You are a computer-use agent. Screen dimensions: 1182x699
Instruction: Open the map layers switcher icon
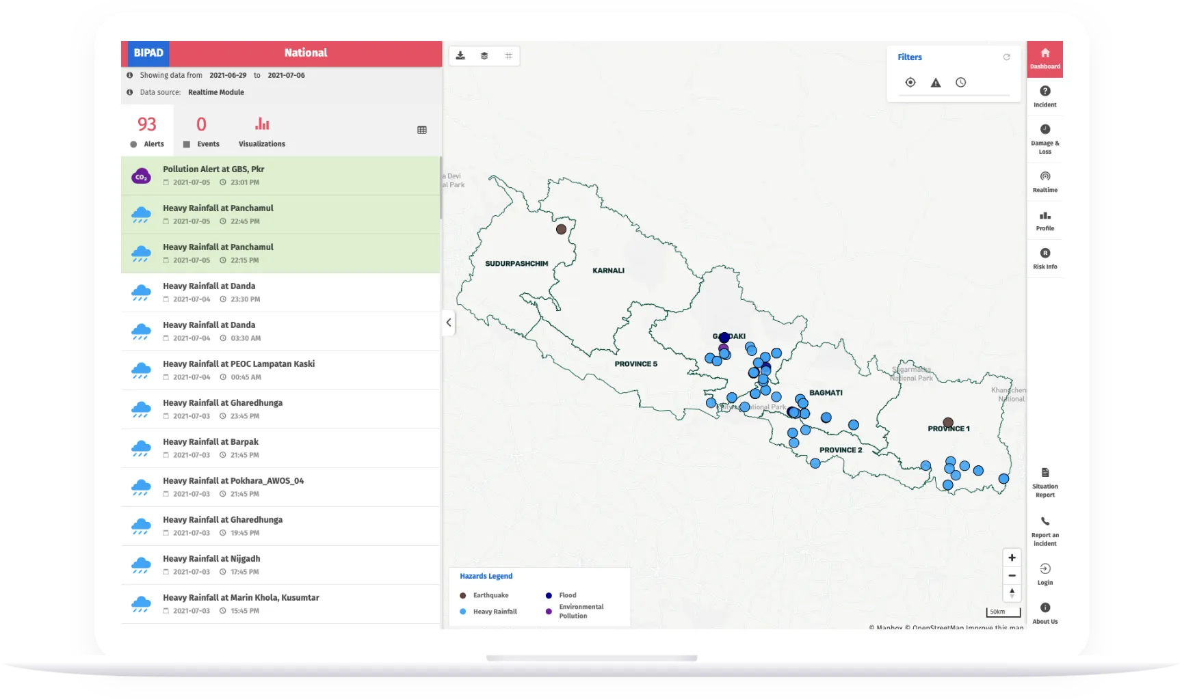click(484, 56)
